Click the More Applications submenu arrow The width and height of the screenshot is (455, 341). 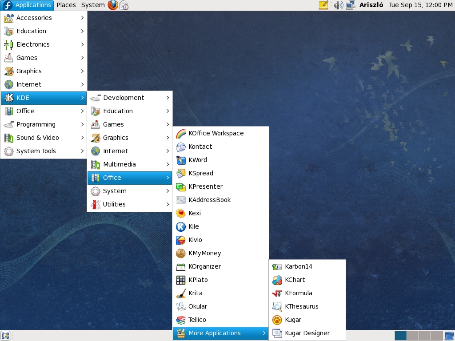264,333
